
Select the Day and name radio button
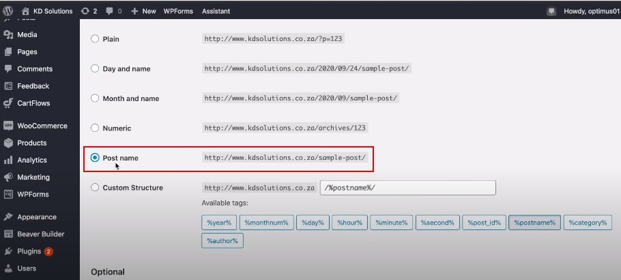95,68
